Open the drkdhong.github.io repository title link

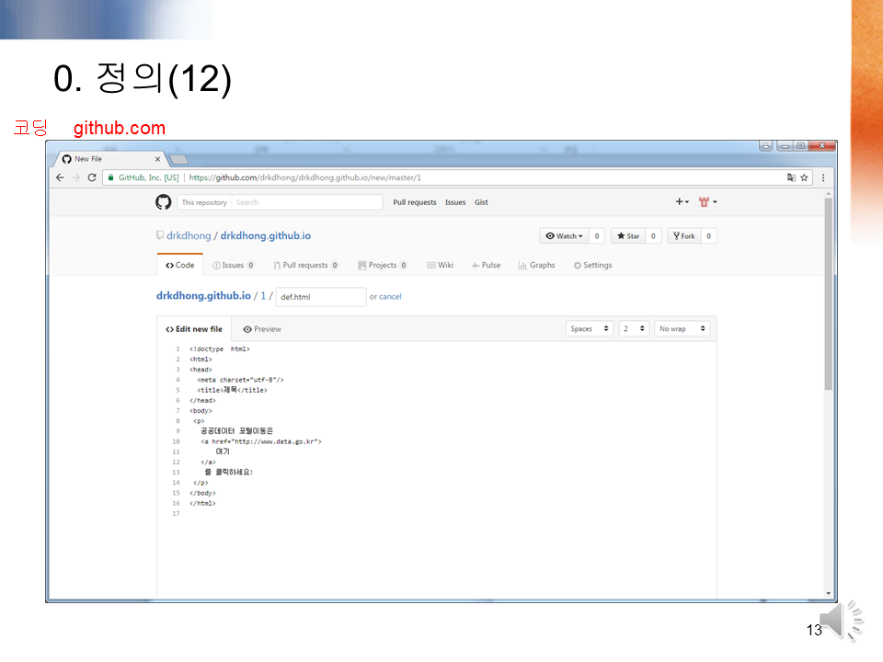(x=265, y=235)
